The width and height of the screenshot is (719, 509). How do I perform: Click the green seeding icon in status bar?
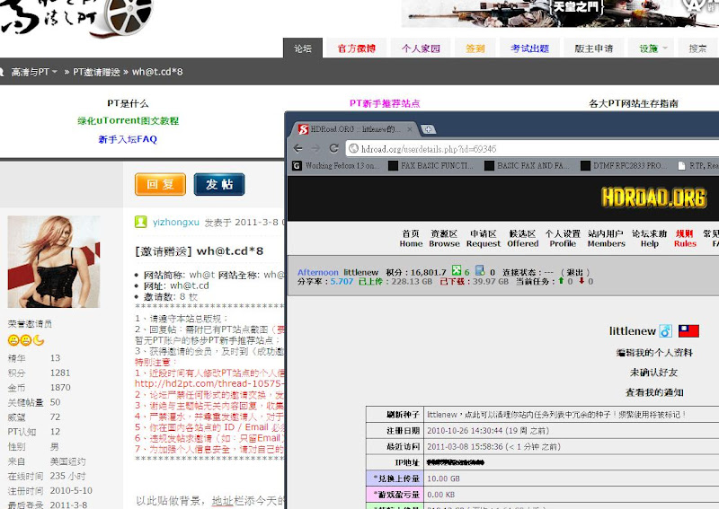point(457,271)
